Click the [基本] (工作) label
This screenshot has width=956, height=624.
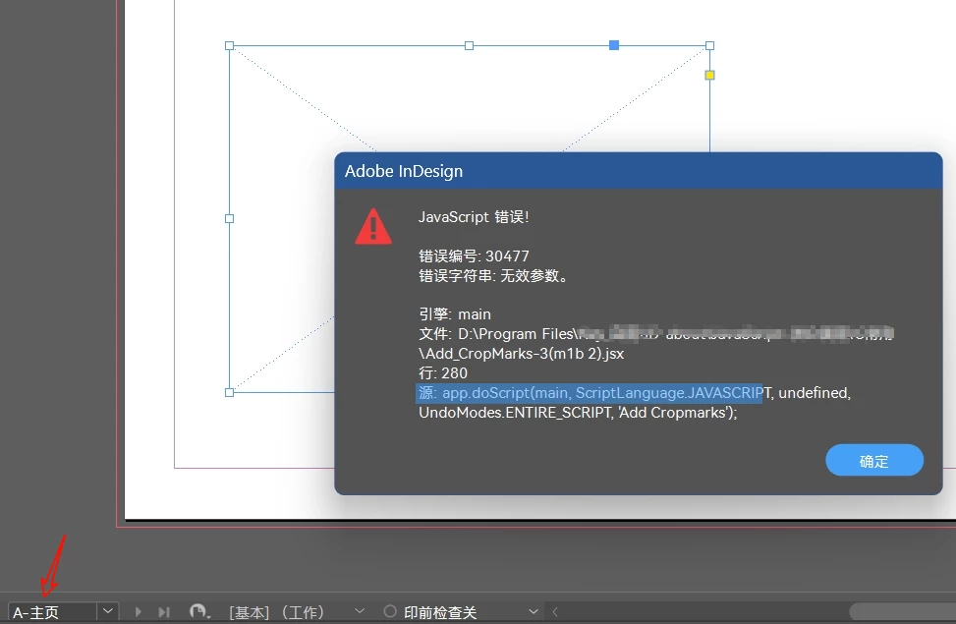276,612
